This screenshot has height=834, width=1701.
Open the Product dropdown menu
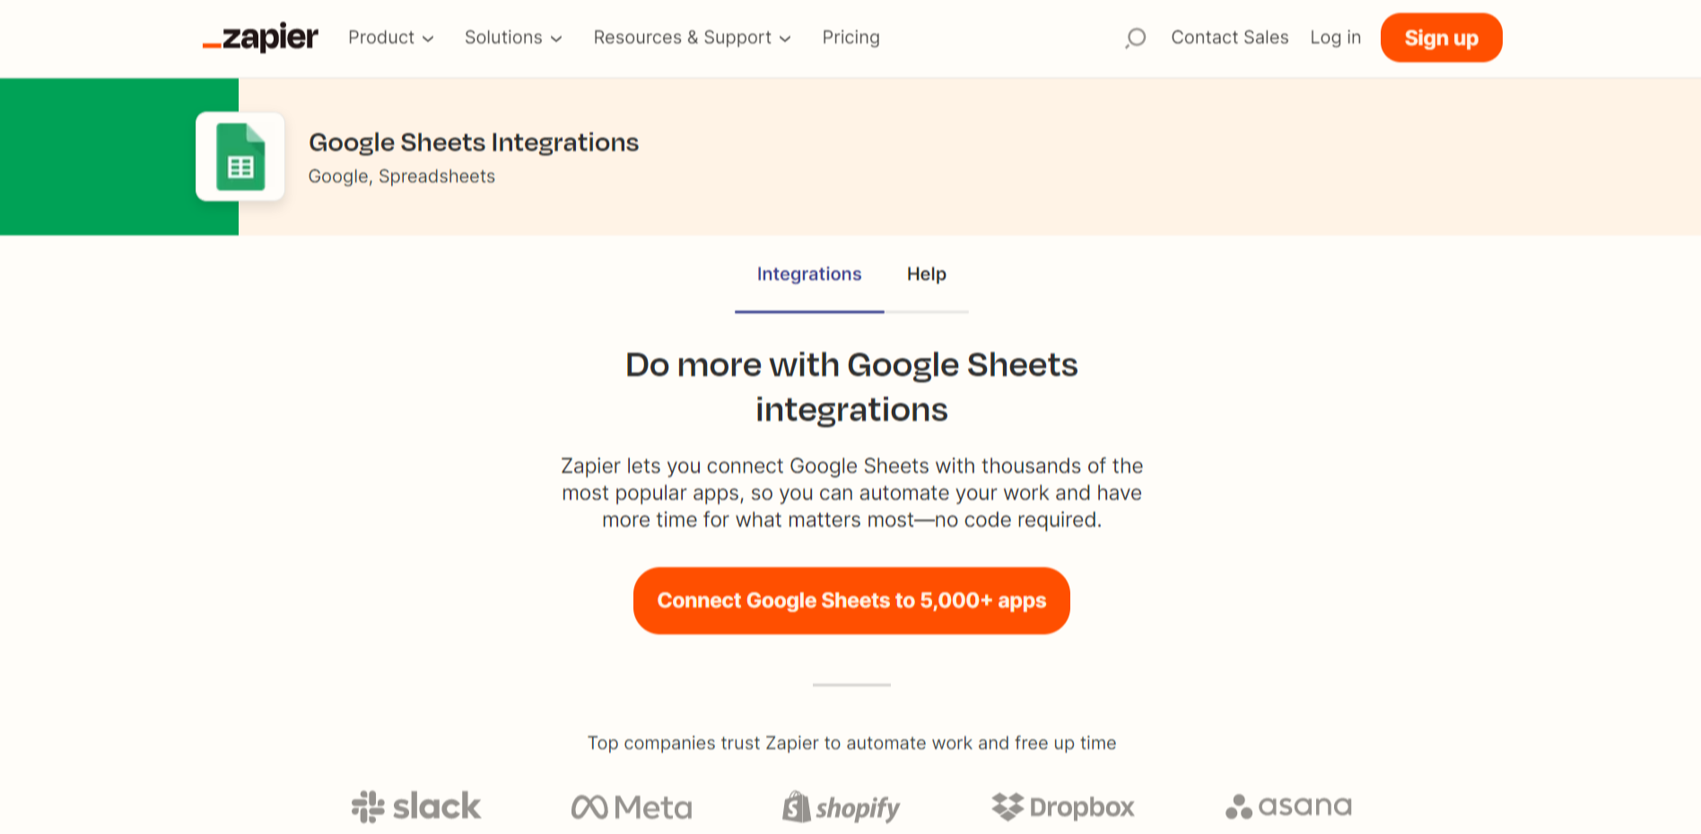[391, 38]
